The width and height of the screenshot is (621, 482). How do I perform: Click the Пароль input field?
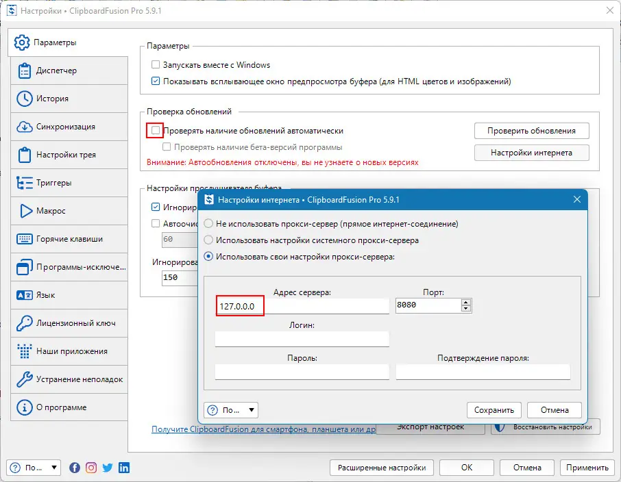302,372
